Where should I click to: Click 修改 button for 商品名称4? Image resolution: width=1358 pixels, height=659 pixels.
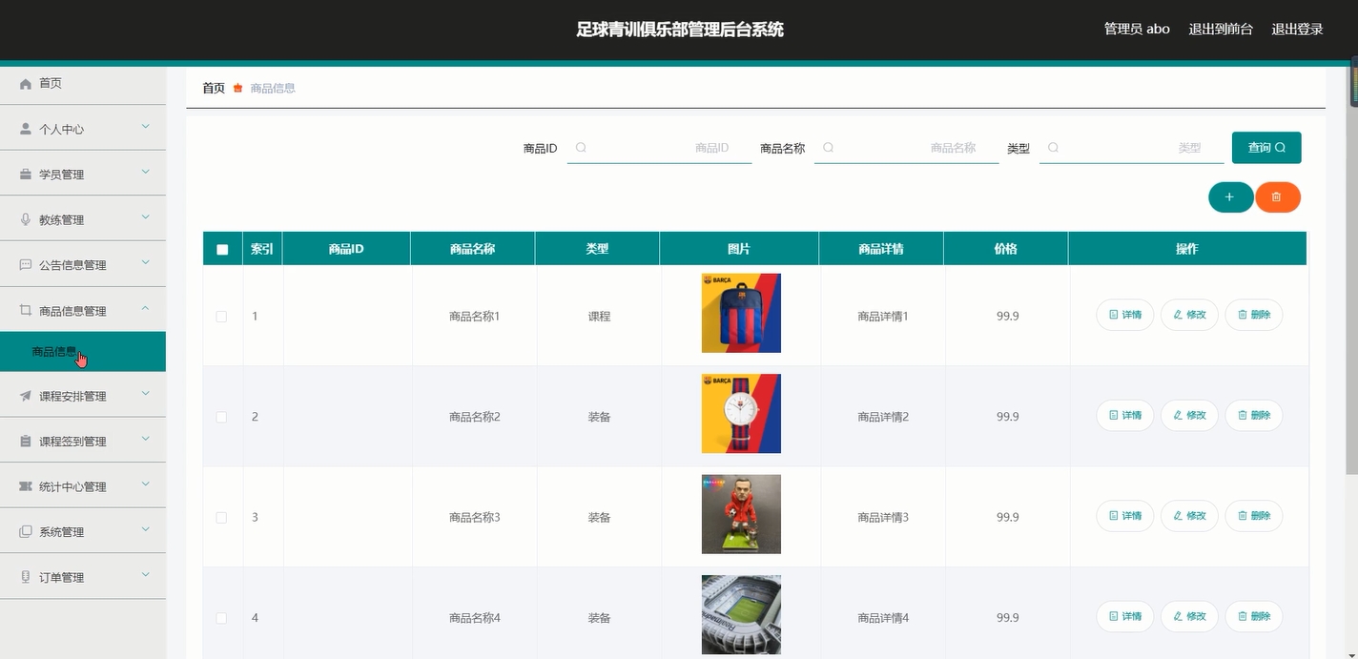pos(1189,616)
